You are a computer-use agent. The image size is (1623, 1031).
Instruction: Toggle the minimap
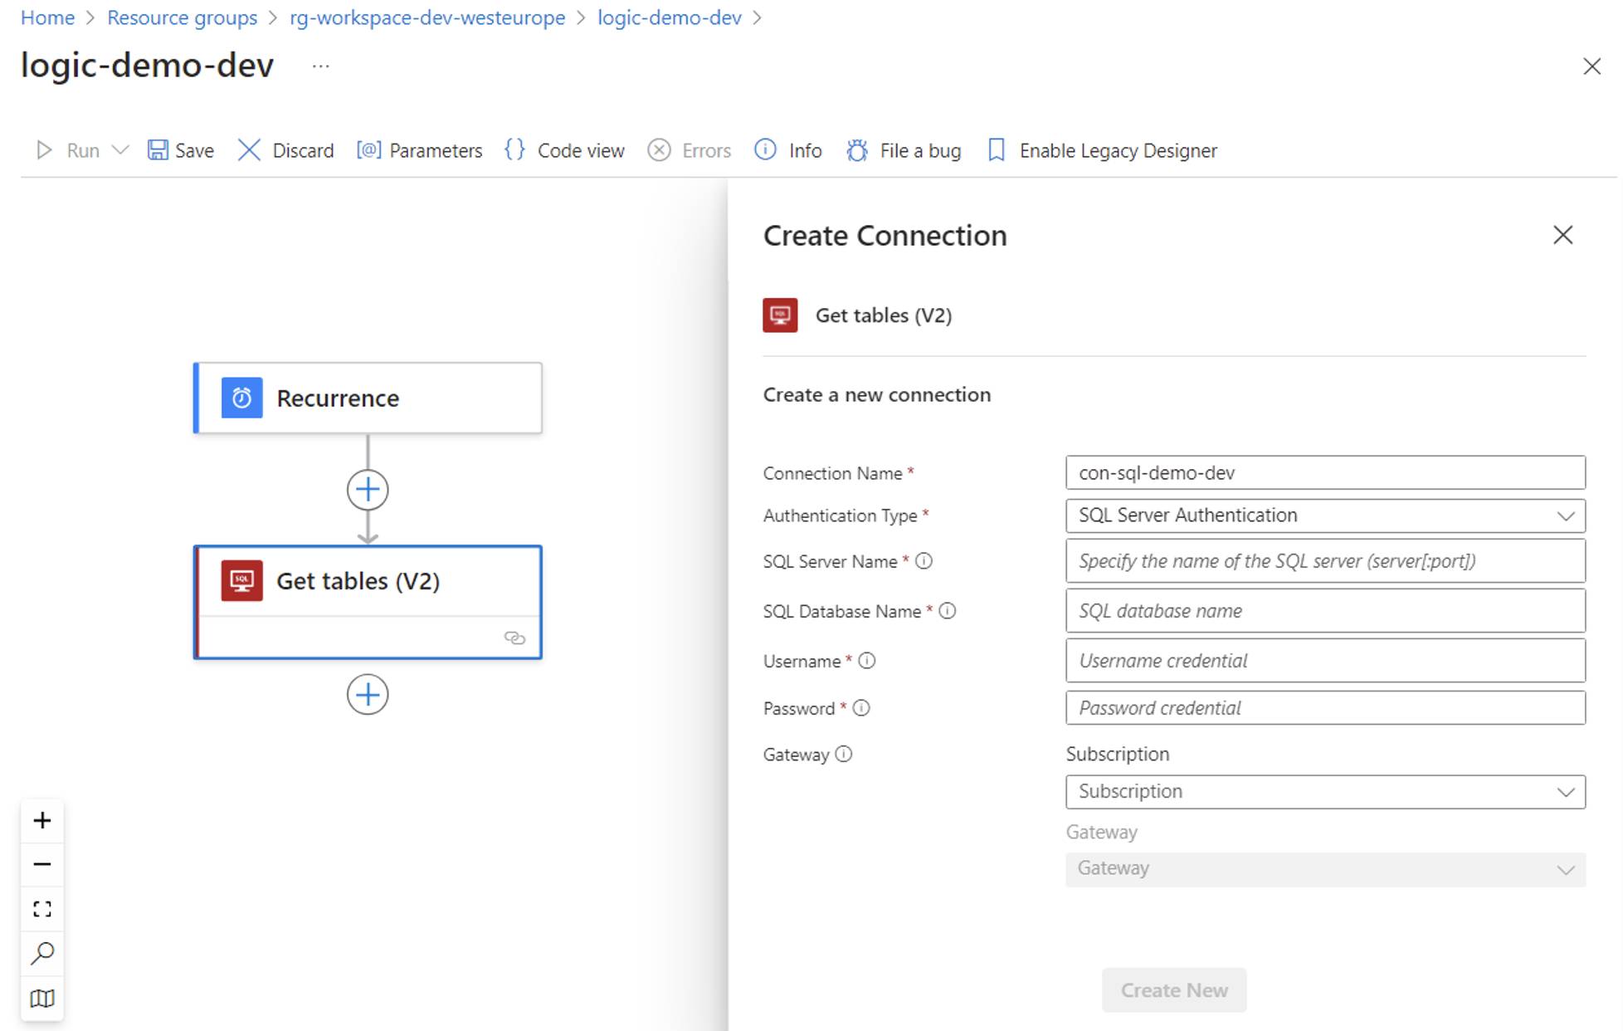point(42,998)
